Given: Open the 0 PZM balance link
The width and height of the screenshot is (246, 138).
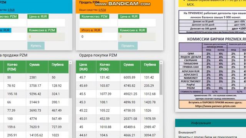Looking at the screenshot, I should click(x=102, y=10).
